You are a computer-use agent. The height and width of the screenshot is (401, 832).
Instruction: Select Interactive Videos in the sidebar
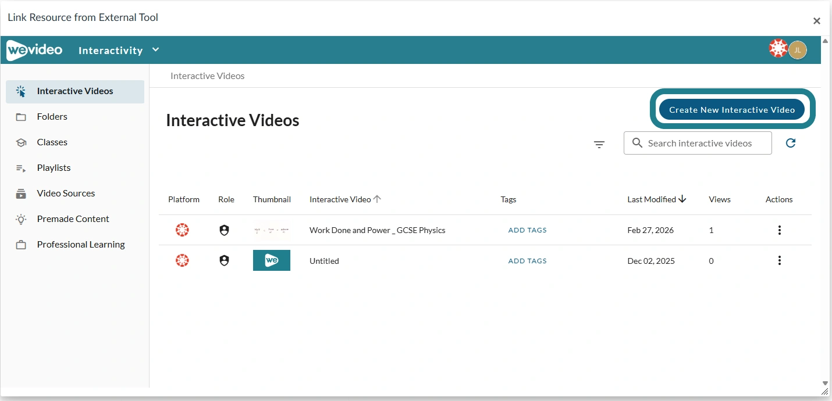[75, 91]
